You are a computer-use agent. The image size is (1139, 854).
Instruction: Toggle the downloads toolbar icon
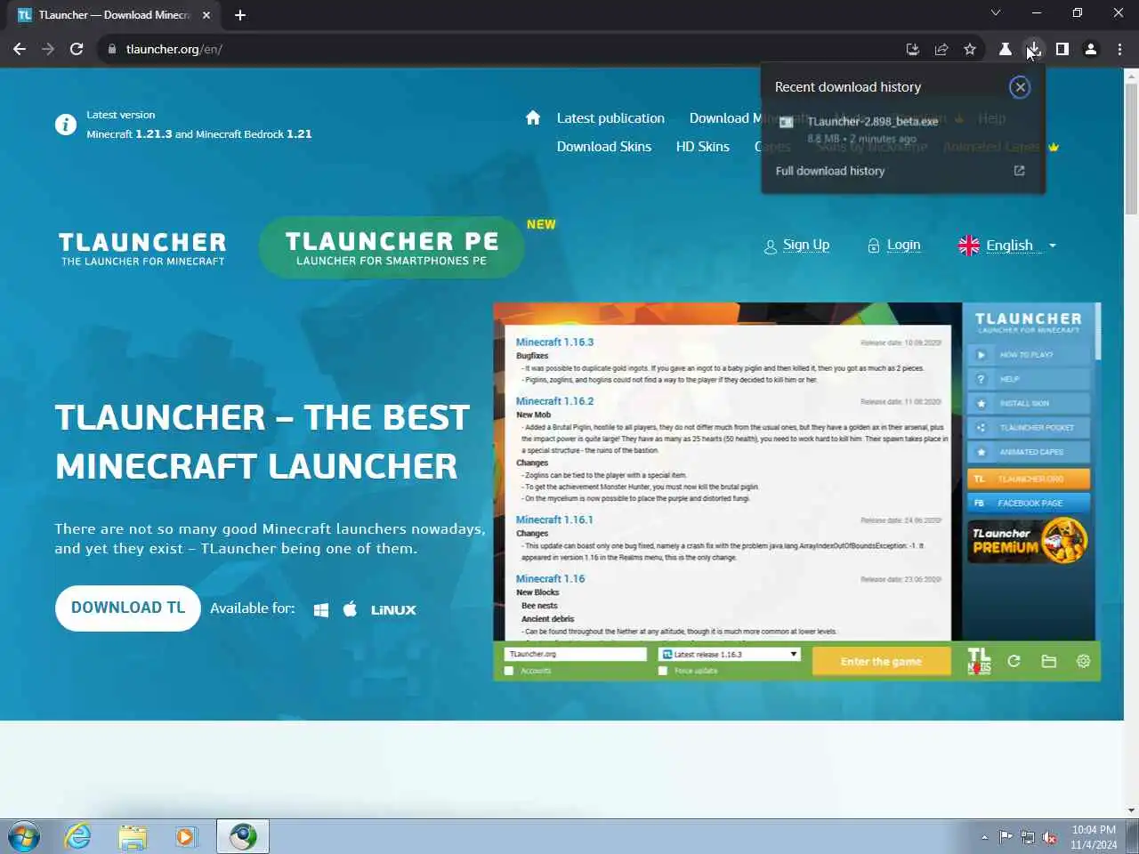tap(1034, 49)
